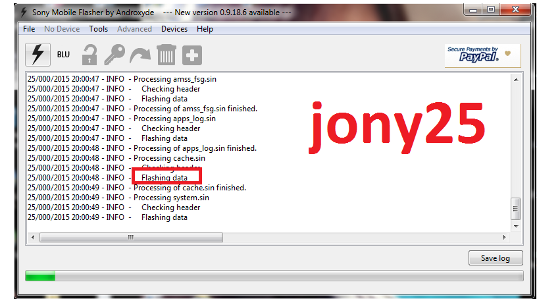Click the BLU bootloader unlock button
This screenshot has height=303, width=537.
click(64, 55)
